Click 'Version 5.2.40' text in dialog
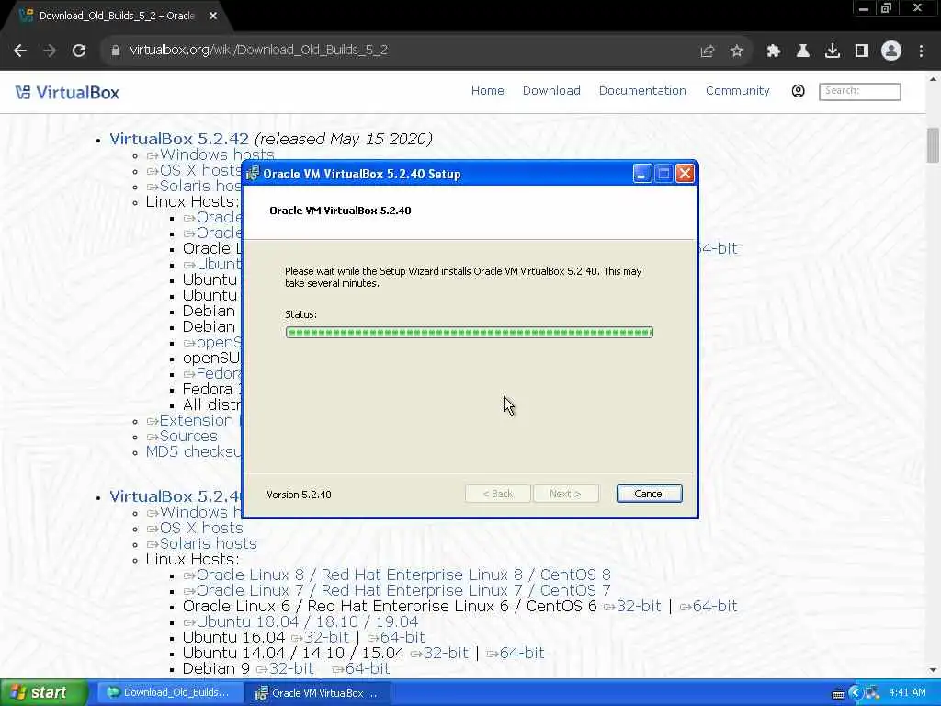941x706 pixels. point(299,495)
